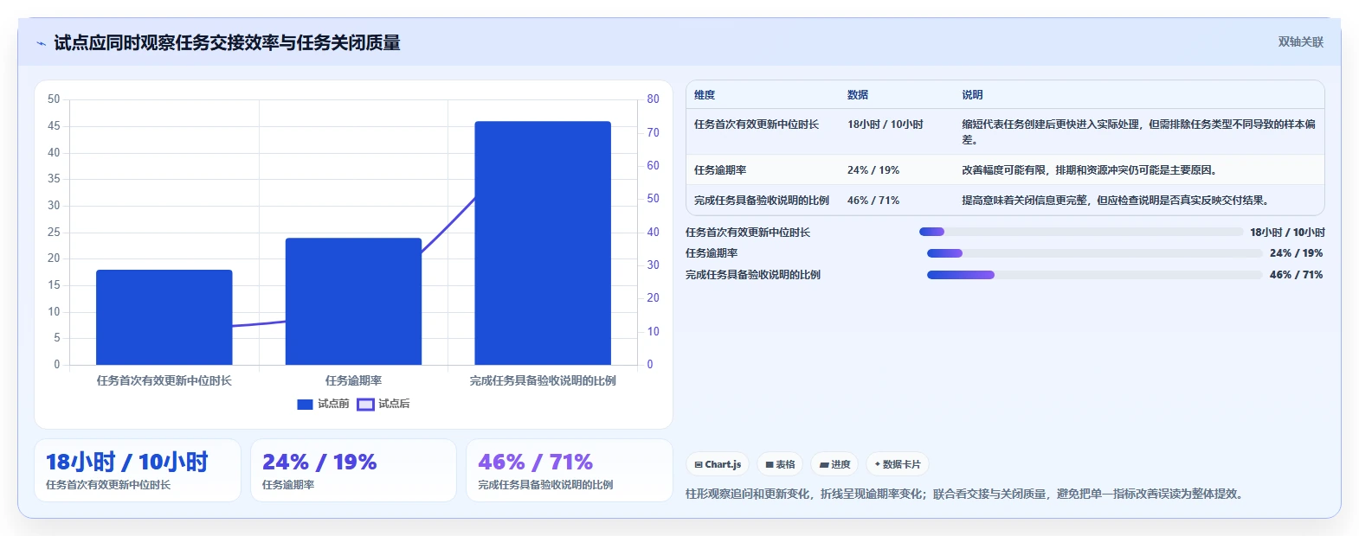
Task: Click the 双轴关联 label in the header
Action: tap(1301, 41)
